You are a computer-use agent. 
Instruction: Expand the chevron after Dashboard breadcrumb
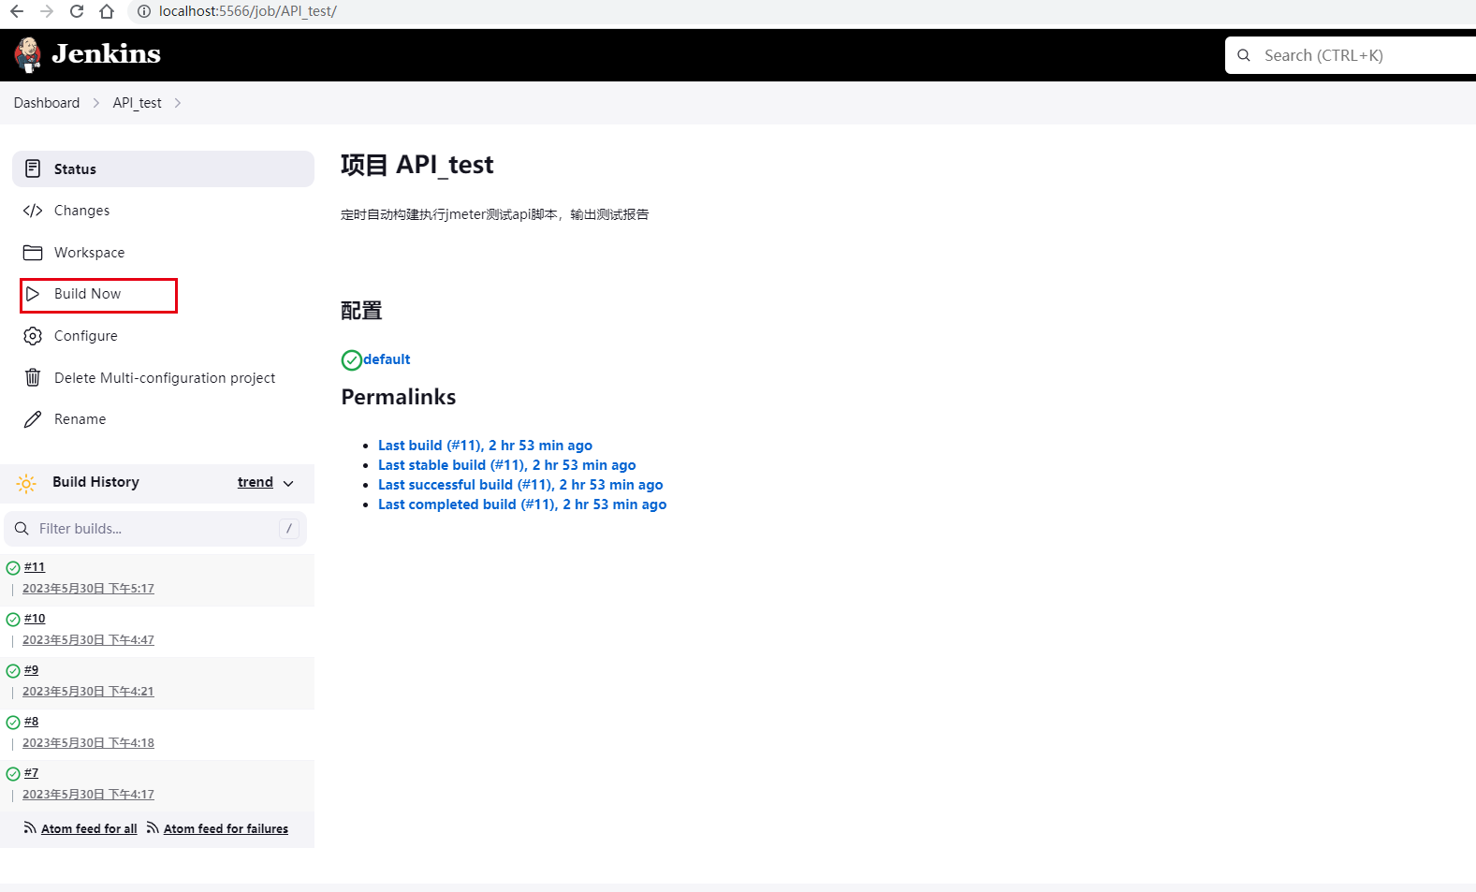click(x=96, y=103)
